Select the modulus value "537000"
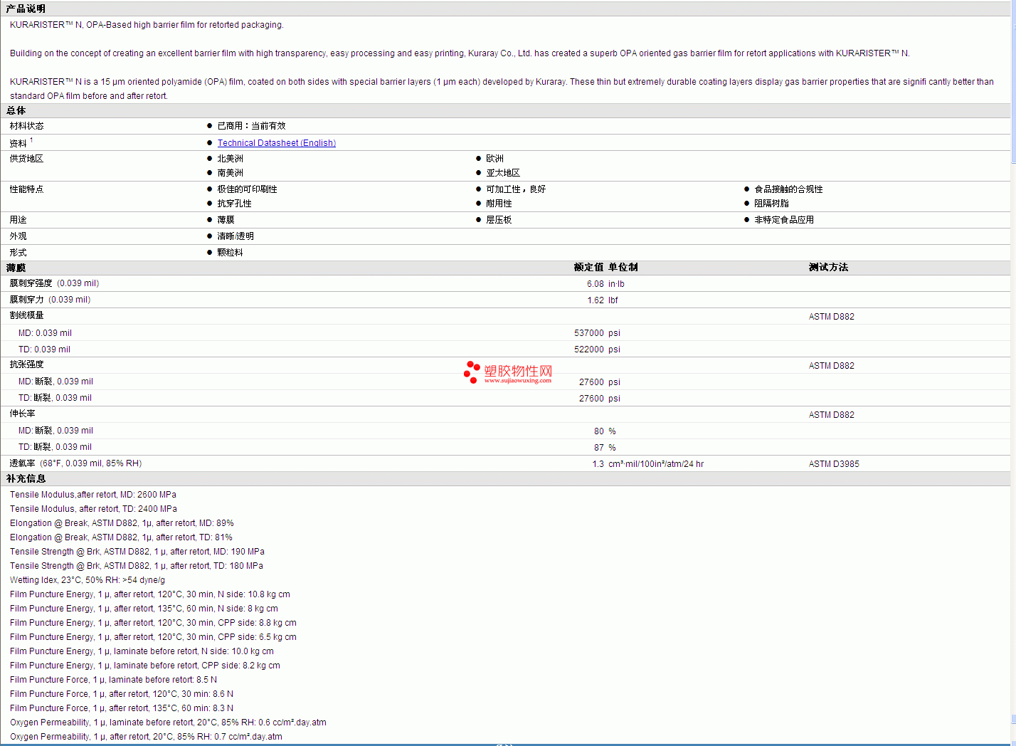This screenshot has height=746, width=1016. pos(589,333)
